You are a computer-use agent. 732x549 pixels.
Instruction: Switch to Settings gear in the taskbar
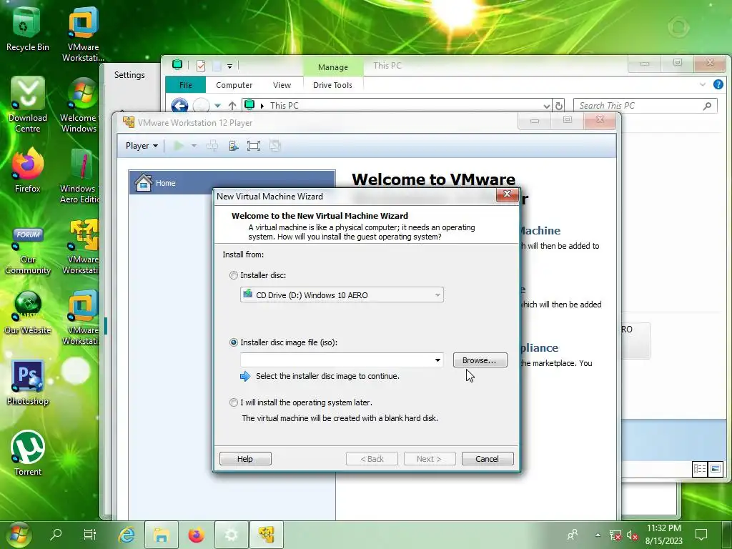[232, 535]
